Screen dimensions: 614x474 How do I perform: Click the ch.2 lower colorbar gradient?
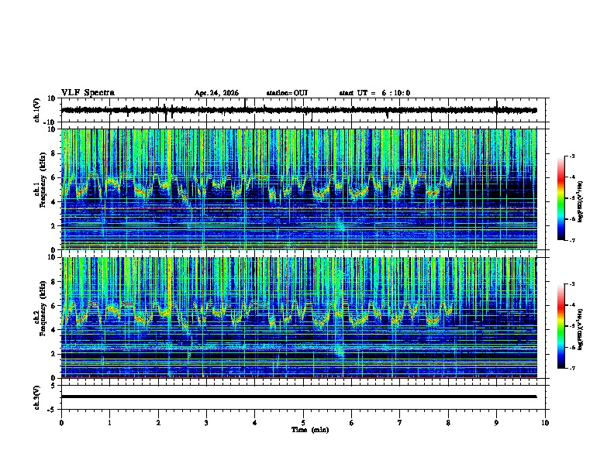(561, 326)
